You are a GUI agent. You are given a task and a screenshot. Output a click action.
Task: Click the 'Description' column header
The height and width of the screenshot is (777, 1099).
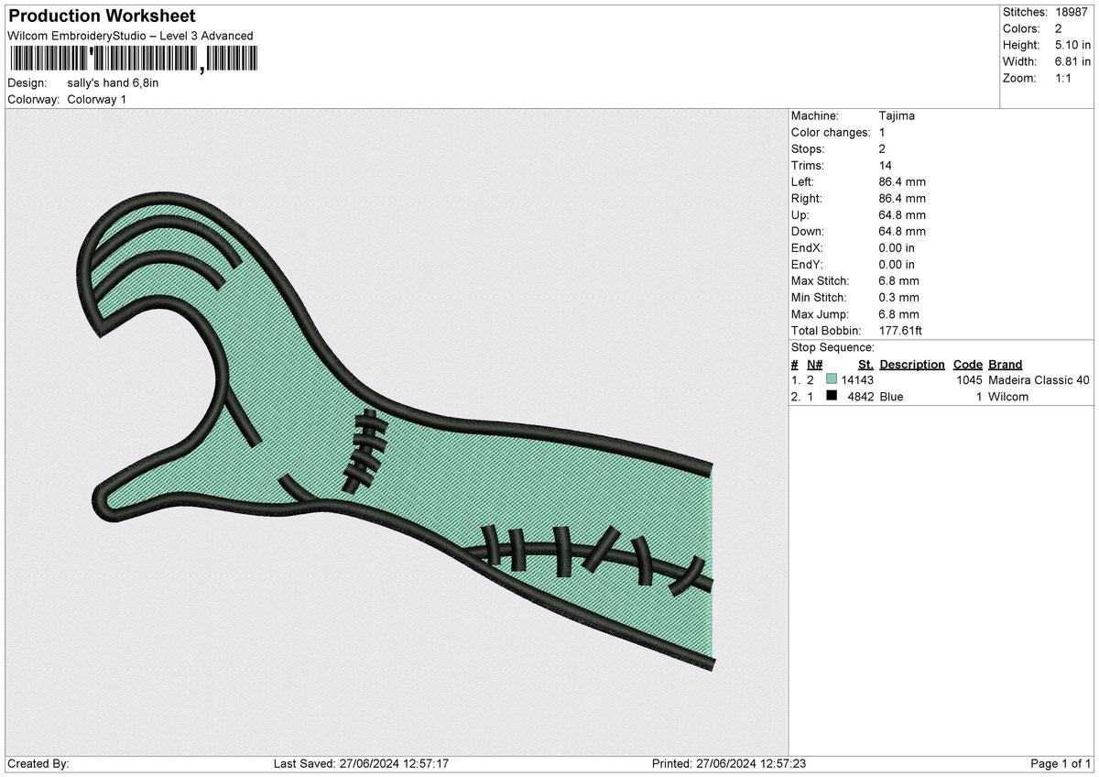[x=912, y=364]
